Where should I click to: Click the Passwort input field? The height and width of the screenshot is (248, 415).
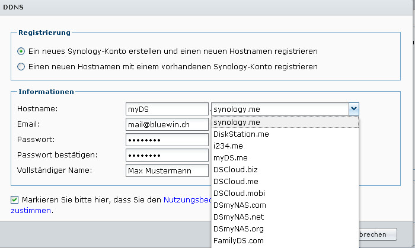167,140
